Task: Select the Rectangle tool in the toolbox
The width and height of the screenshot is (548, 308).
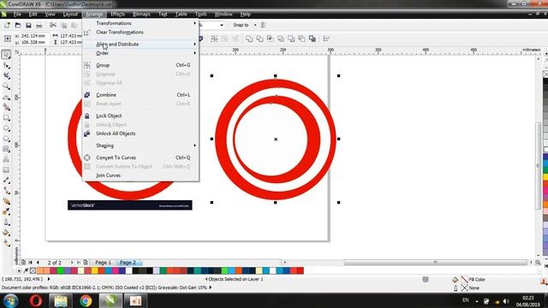Action: 6,118
